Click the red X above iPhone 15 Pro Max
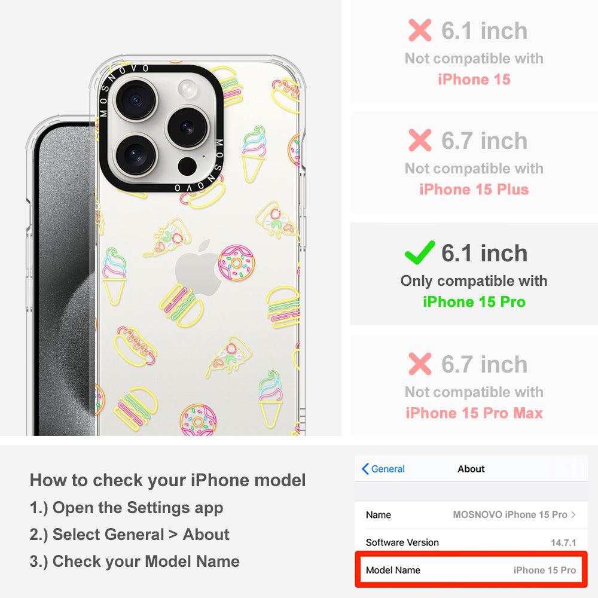The height and width of the screenshot is (598, 598). coord(420,364)
